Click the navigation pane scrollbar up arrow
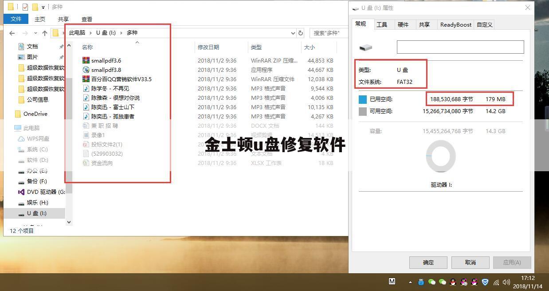The height and width of the screenshot is (291, 549). 69,45
